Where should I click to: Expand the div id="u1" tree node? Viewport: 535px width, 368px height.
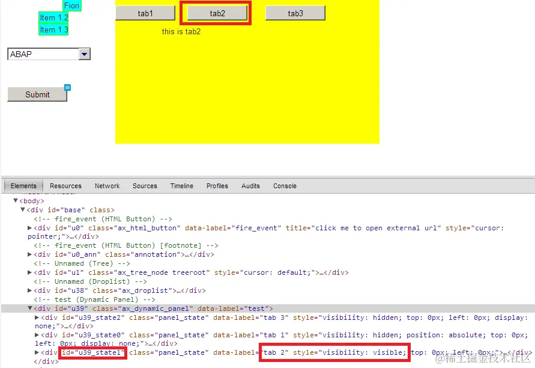click(29, 272)
